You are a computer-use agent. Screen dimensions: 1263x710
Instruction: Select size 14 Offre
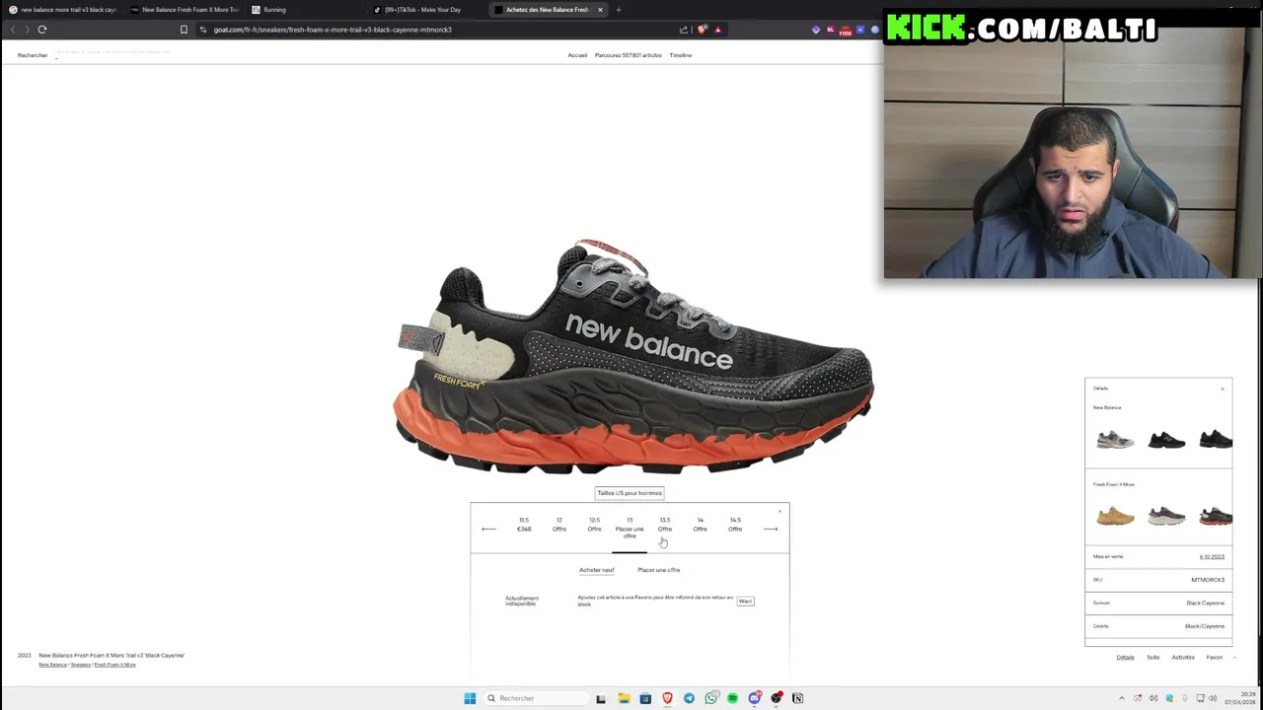(700, 525)
